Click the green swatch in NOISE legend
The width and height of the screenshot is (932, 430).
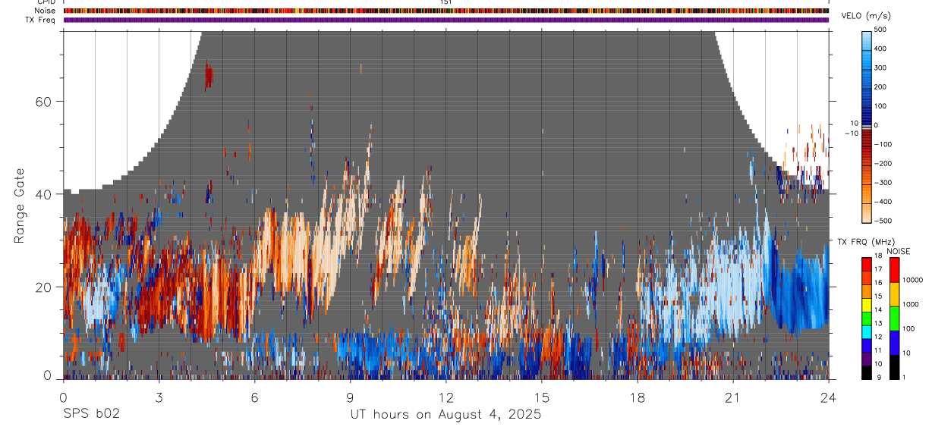894,318
